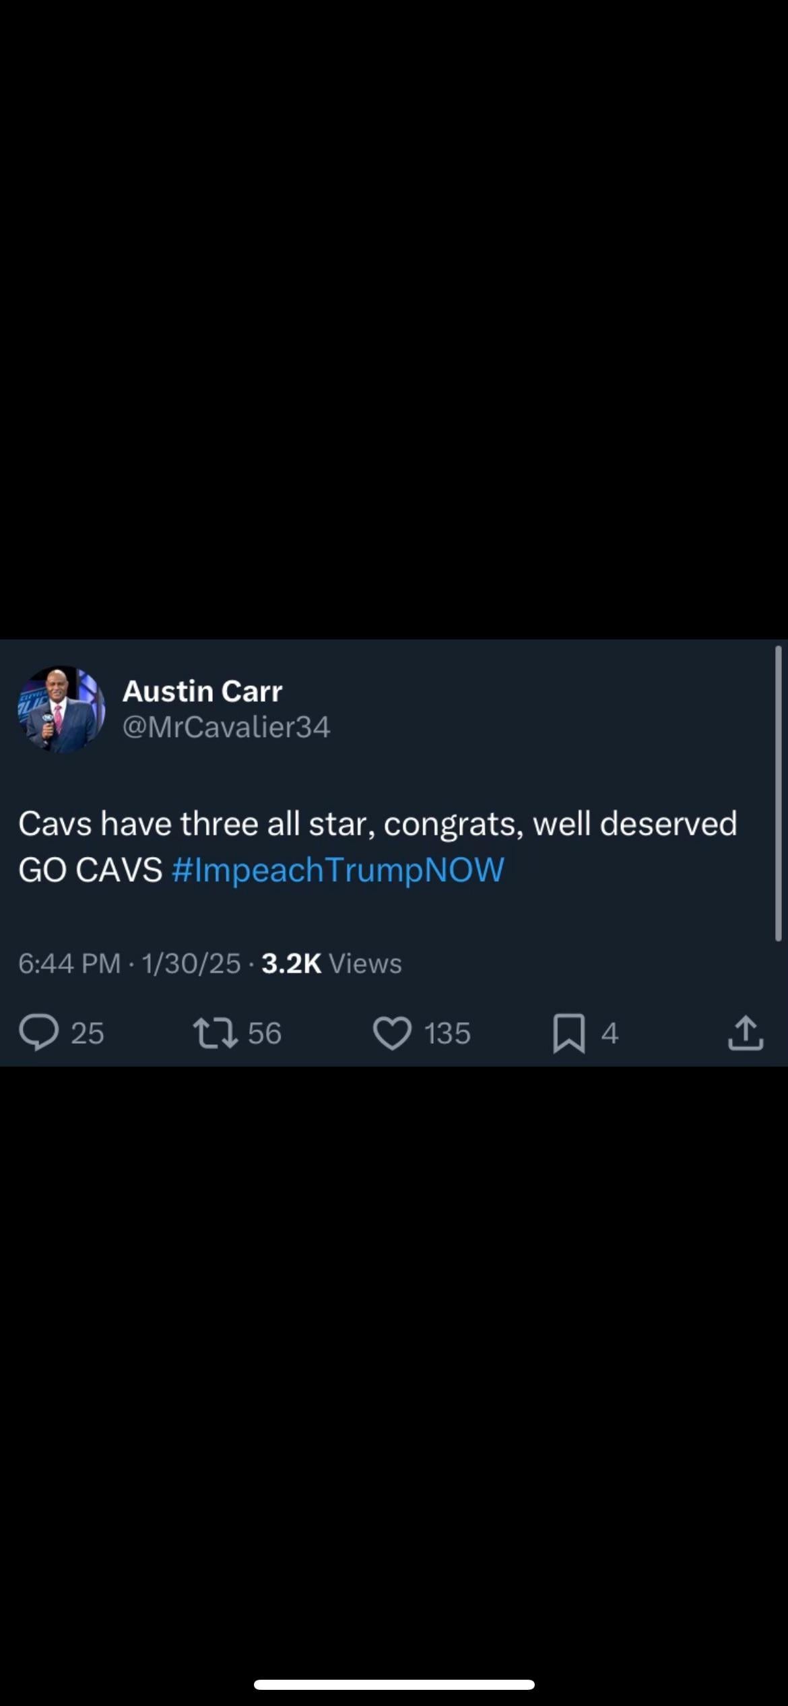The height and width of the screenshot is (1706, 788).
Task: Tap the reply speech bubble icon
Action: click(39, 1033)
